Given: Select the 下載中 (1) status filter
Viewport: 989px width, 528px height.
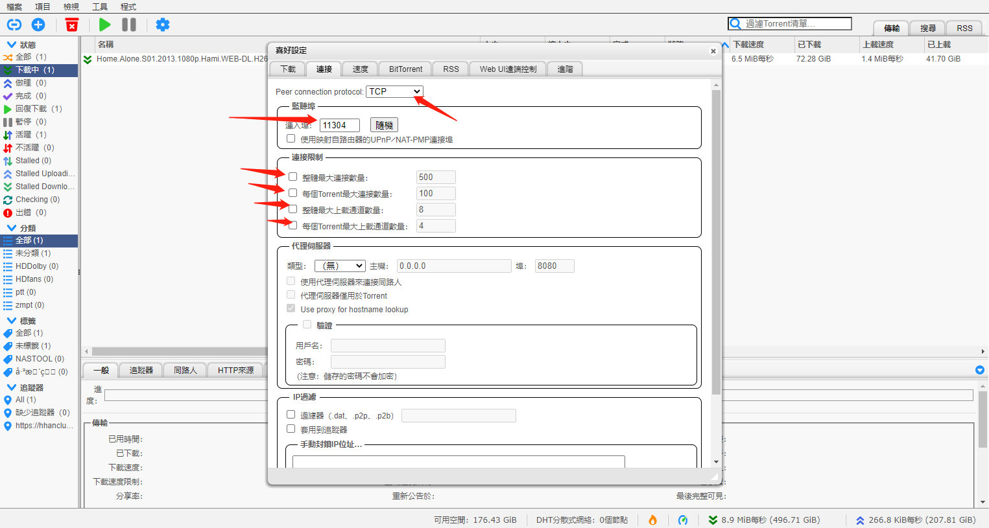Looking at the screenshot, I should 39,70.
